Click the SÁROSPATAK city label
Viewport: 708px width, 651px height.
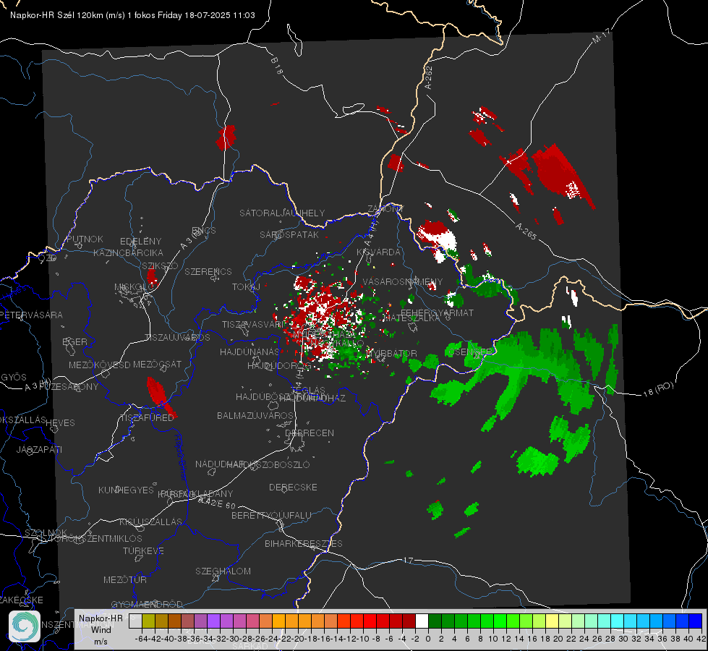(289, 234)
